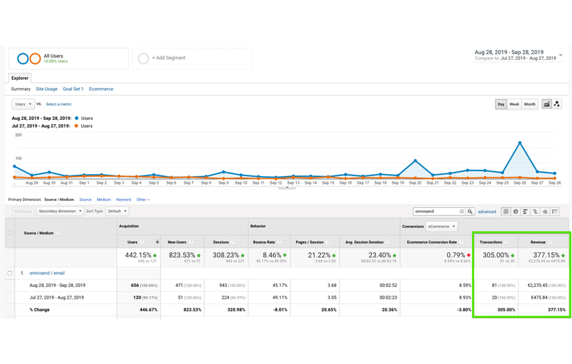Viewport: 572px width, 364px height.
Task: Open the Users metric dropdown
Action: (x=24, y=104)
